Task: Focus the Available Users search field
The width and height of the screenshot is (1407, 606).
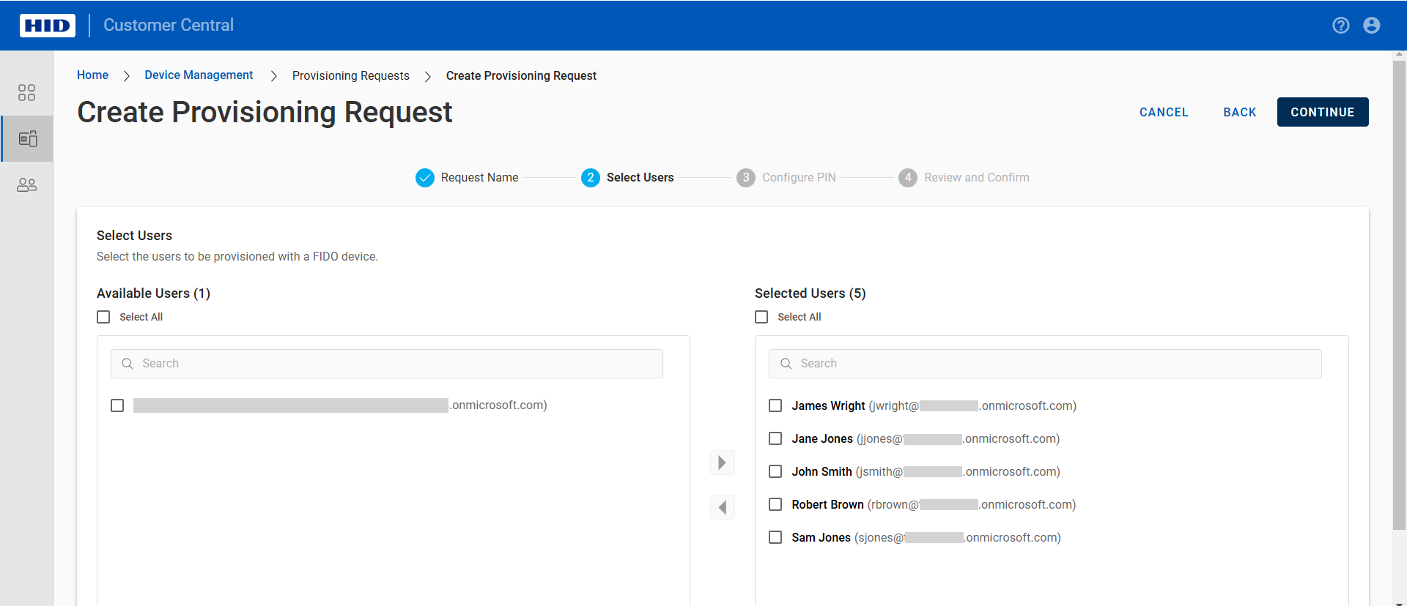Action: tap(396, 364)
